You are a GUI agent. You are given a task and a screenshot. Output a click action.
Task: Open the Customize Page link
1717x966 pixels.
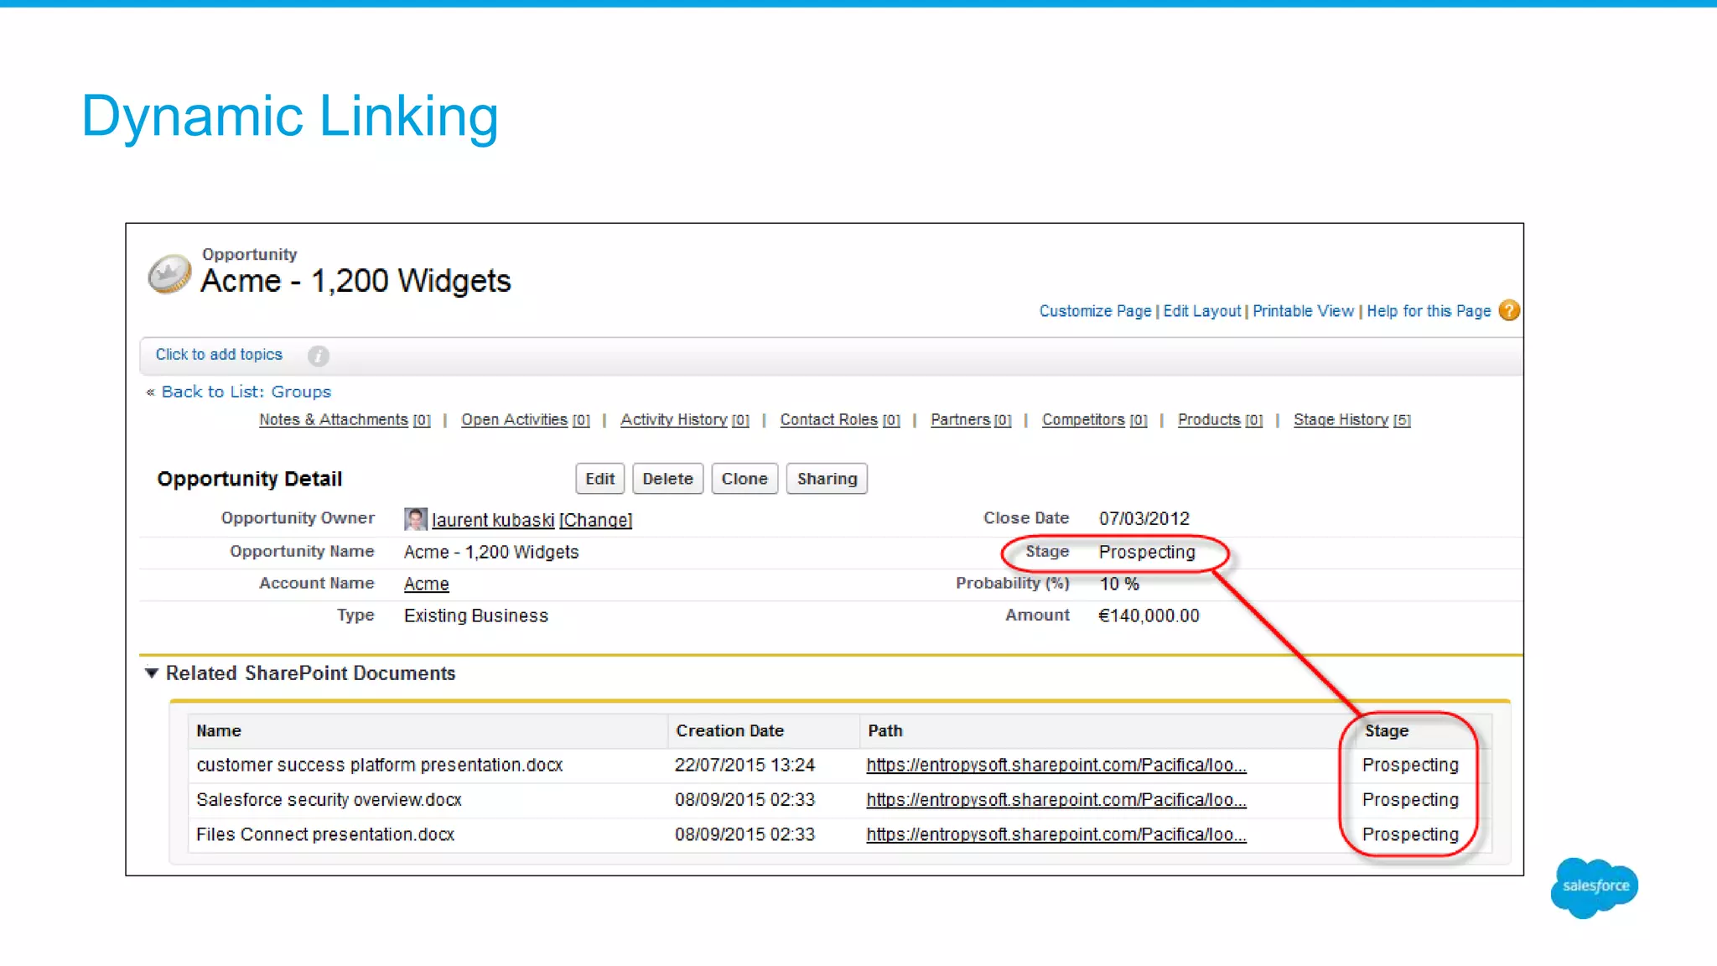[1095, 311]
